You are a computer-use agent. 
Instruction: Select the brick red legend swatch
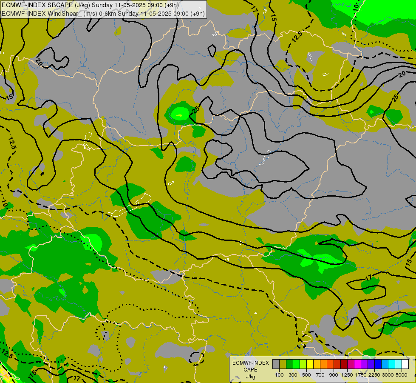pyautogui.click(x=337, y=364)
